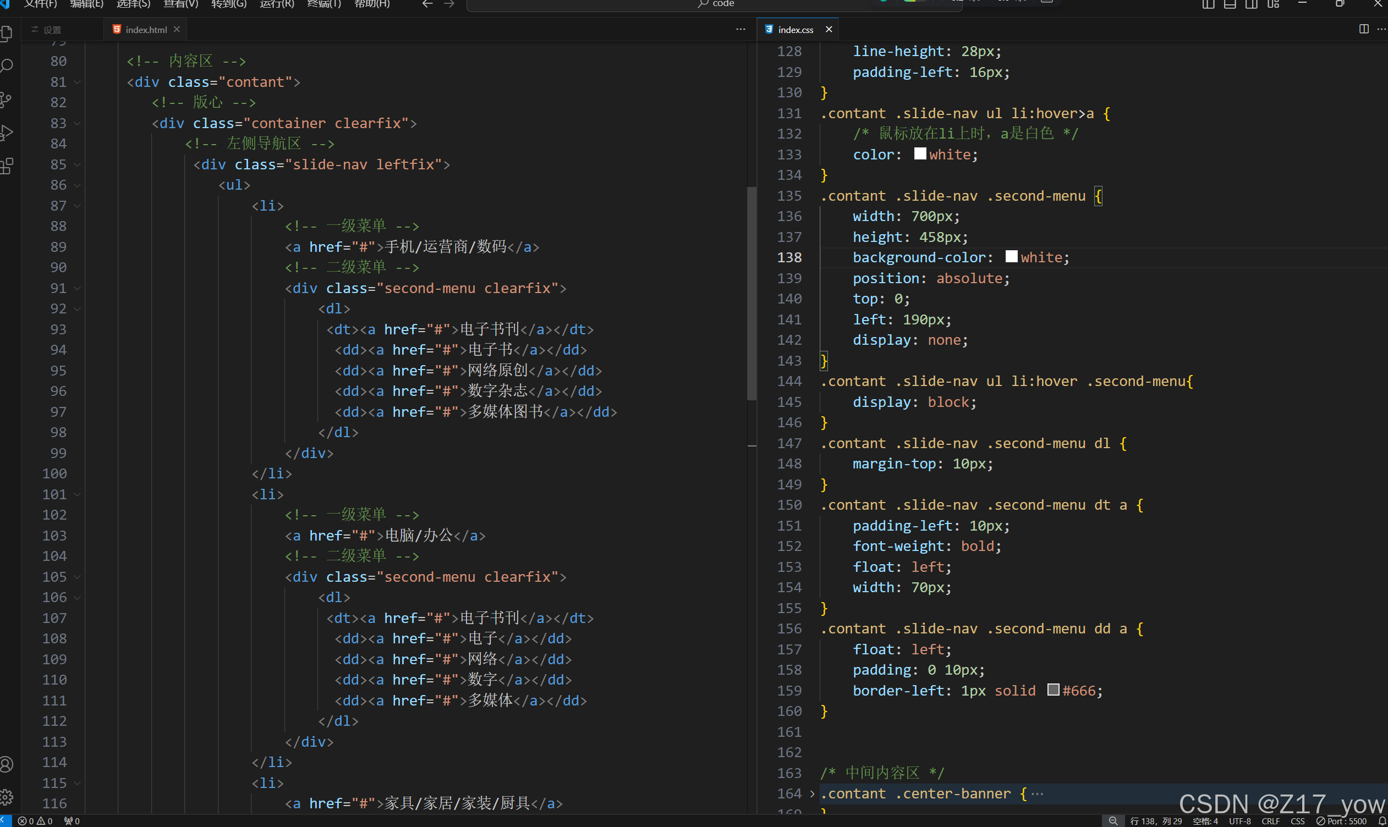This screenshot has width=1388, height=827.
Task: Expand the folded .center-banner rule at line 164
Action: (812, 793)
